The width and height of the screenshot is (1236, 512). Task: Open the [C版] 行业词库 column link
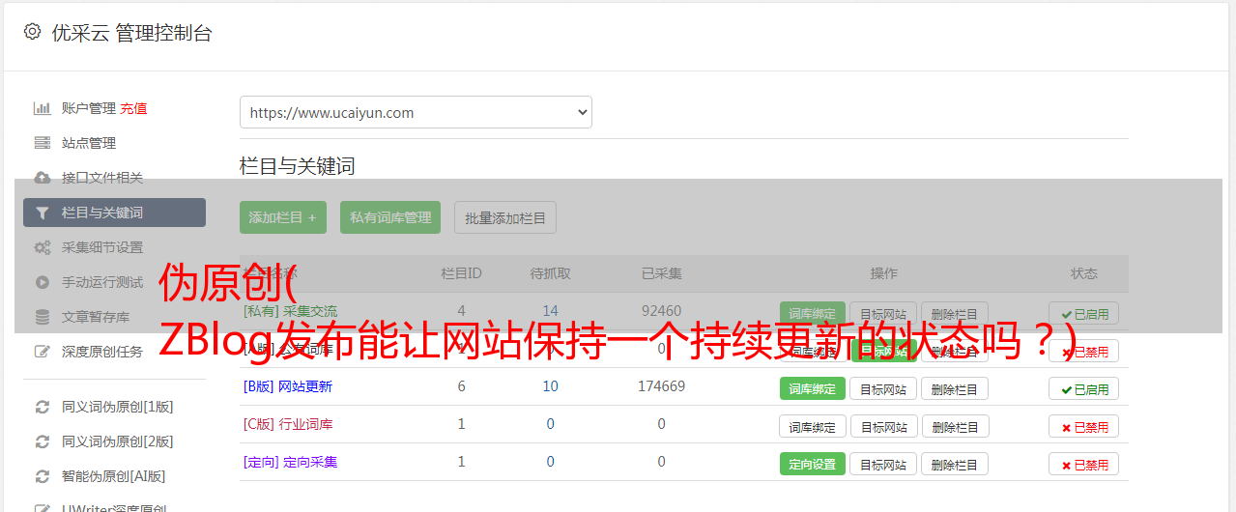(288, 424)
